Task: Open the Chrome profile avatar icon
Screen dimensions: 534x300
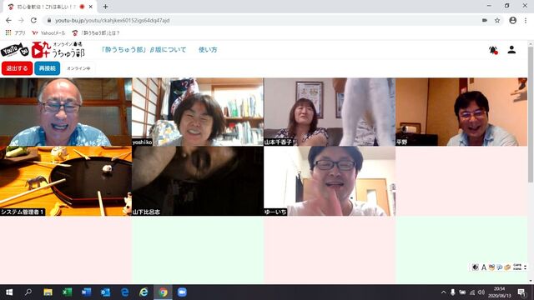Action: point(513,20)
